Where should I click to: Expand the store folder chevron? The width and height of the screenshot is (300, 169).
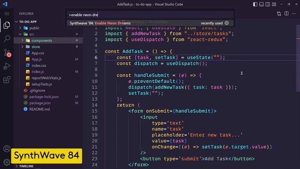pos(22,47)
